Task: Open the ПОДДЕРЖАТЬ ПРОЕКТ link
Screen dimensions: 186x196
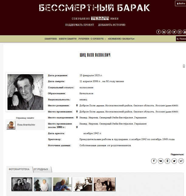Action: [x=80, y=25]
